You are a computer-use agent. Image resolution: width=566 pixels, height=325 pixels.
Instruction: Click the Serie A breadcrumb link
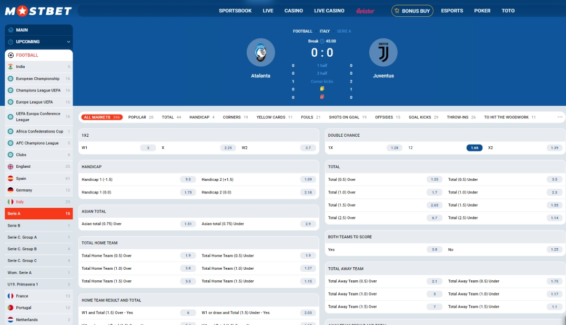pyautogui.click(x=344, y=32)
